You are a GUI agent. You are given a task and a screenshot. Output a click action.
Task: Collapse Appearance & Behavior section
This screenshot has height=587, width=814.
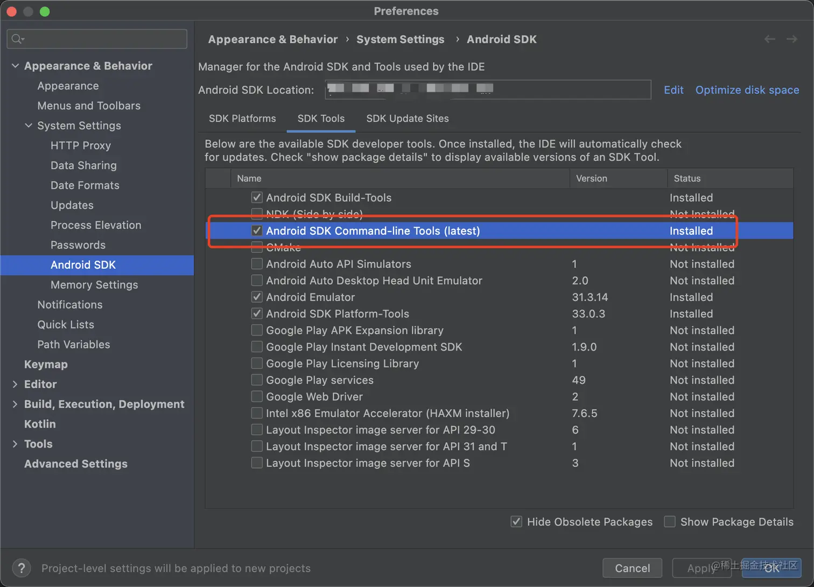15,66
